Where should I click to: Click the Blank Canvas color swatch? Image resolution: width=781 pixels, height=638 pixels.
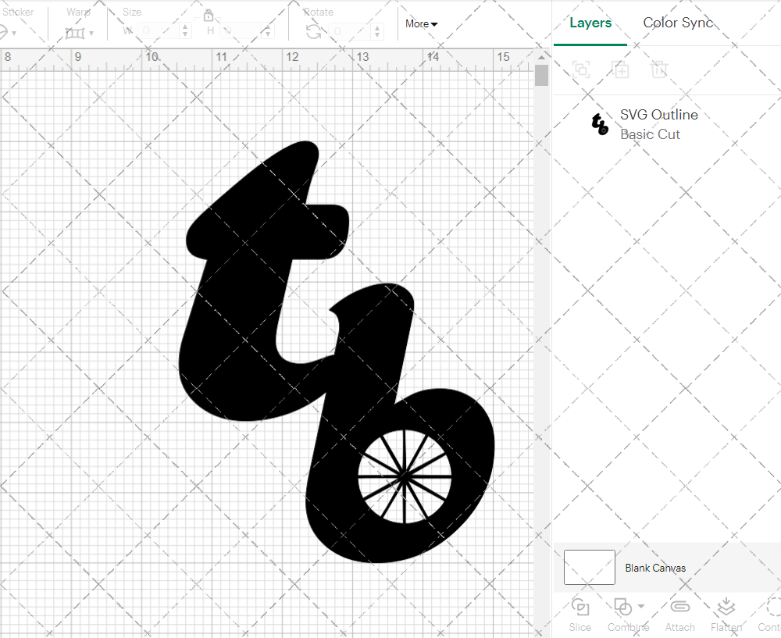(590, 568)
